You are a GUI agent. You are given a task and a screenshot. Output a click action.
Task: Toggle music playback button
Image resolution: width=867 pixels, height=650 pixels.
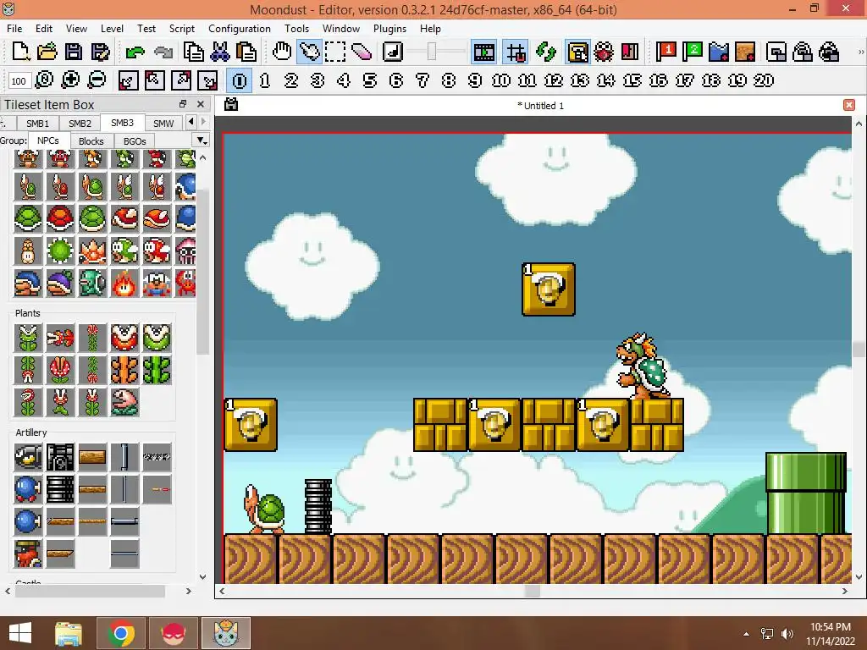click(x=393, y=52)
